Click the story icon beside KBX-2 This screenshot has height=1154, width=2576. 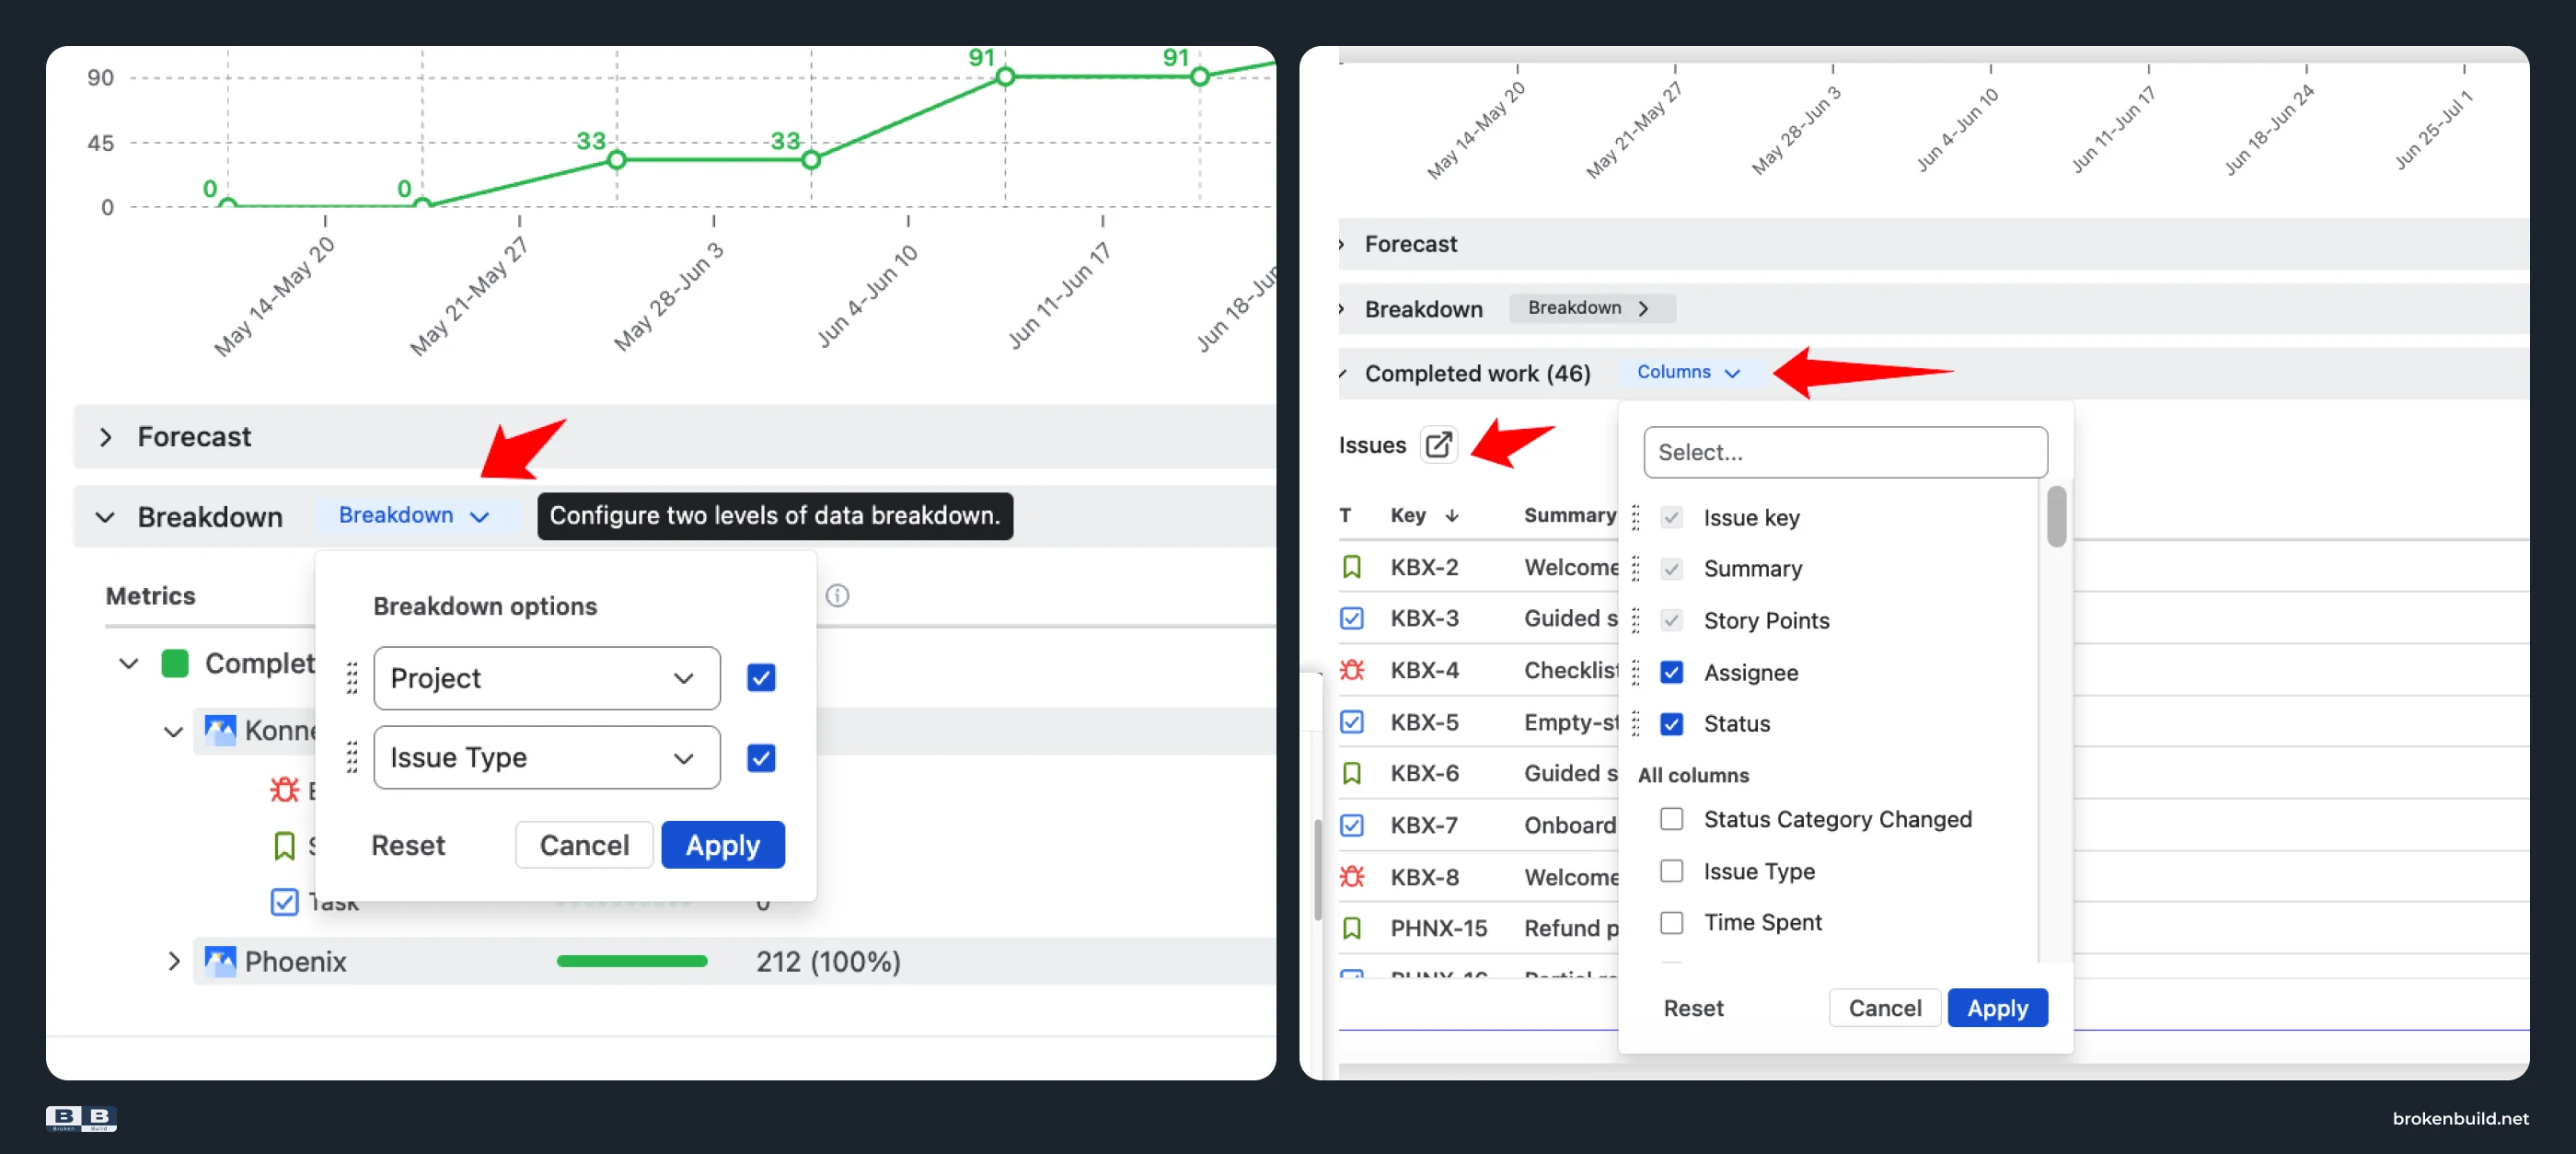point(1351,567)
